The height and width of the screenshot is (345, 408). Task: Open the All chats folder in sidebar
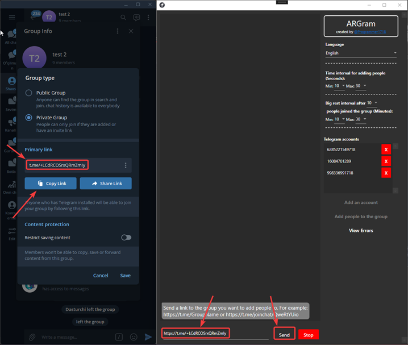[10, 37]
